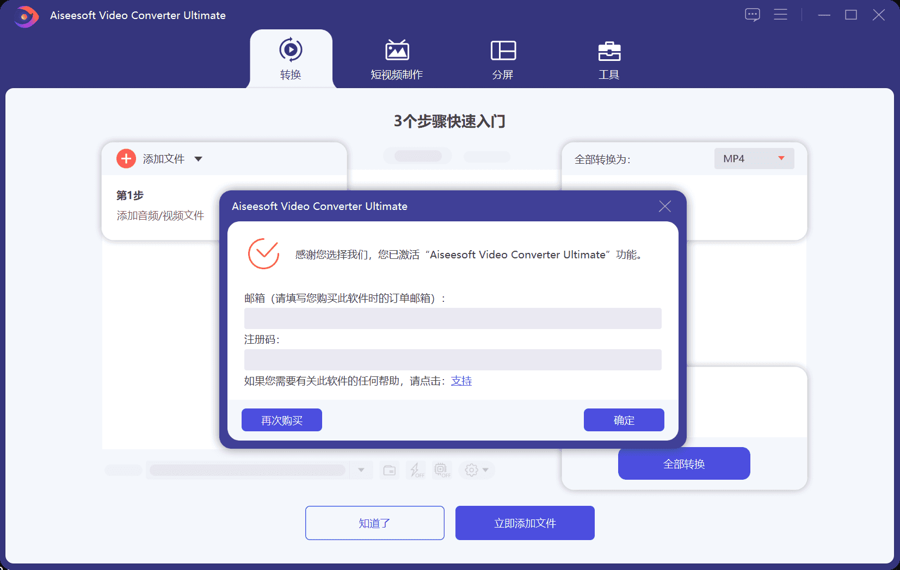Click the 添加音频/视频文件 description text

point(161,215)
